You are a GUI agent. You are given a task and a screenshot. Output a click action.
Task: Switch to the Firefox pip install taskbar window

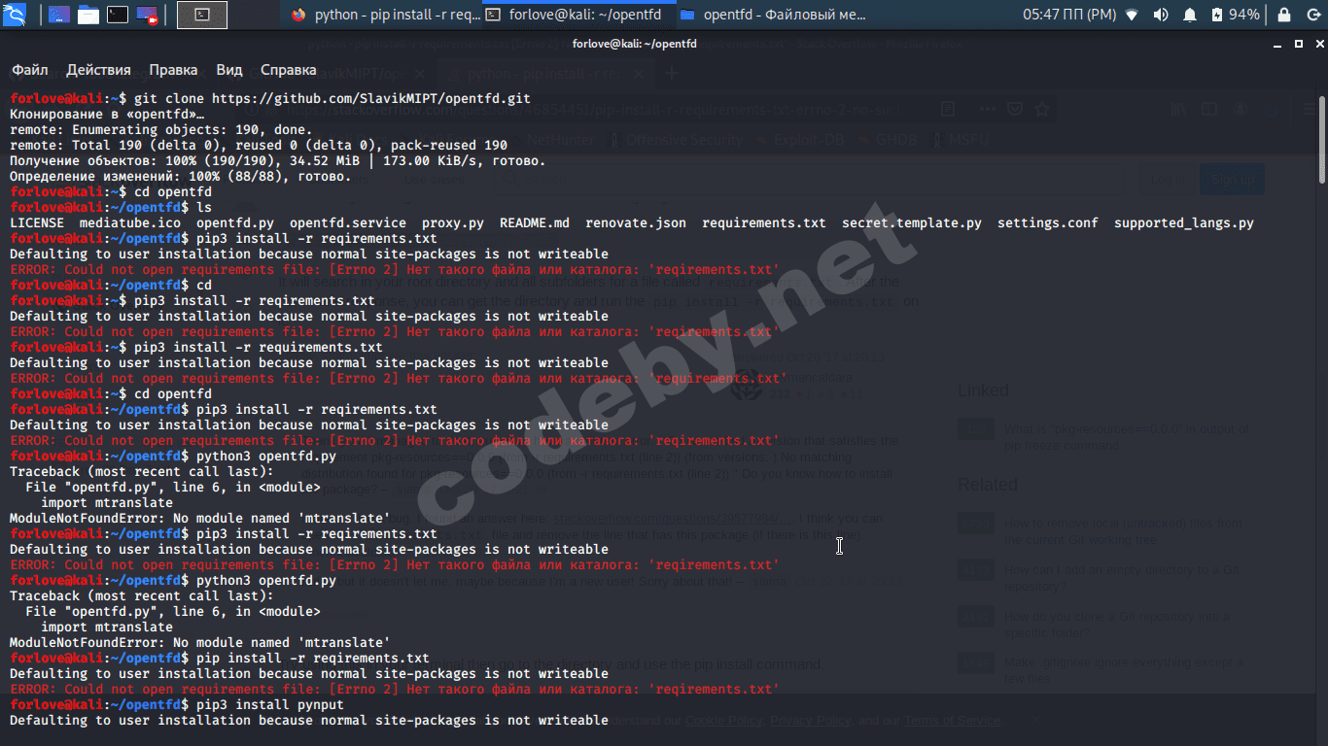click(x=385, y=15)
